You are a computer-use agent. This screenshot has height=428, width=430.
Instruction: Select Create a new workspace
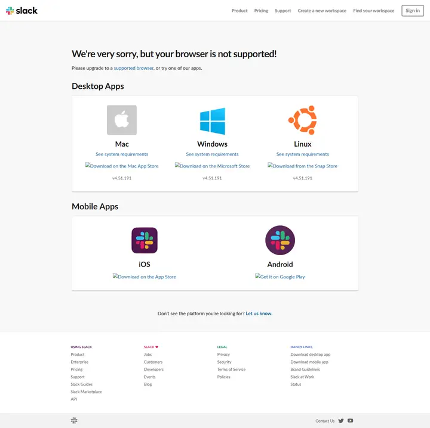(x=322, y=11)
